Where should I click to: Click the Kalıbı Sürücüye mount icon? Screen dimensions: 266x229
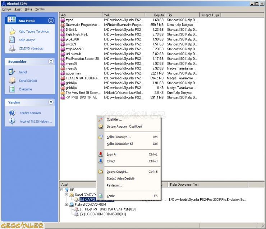tap(101, 137)
